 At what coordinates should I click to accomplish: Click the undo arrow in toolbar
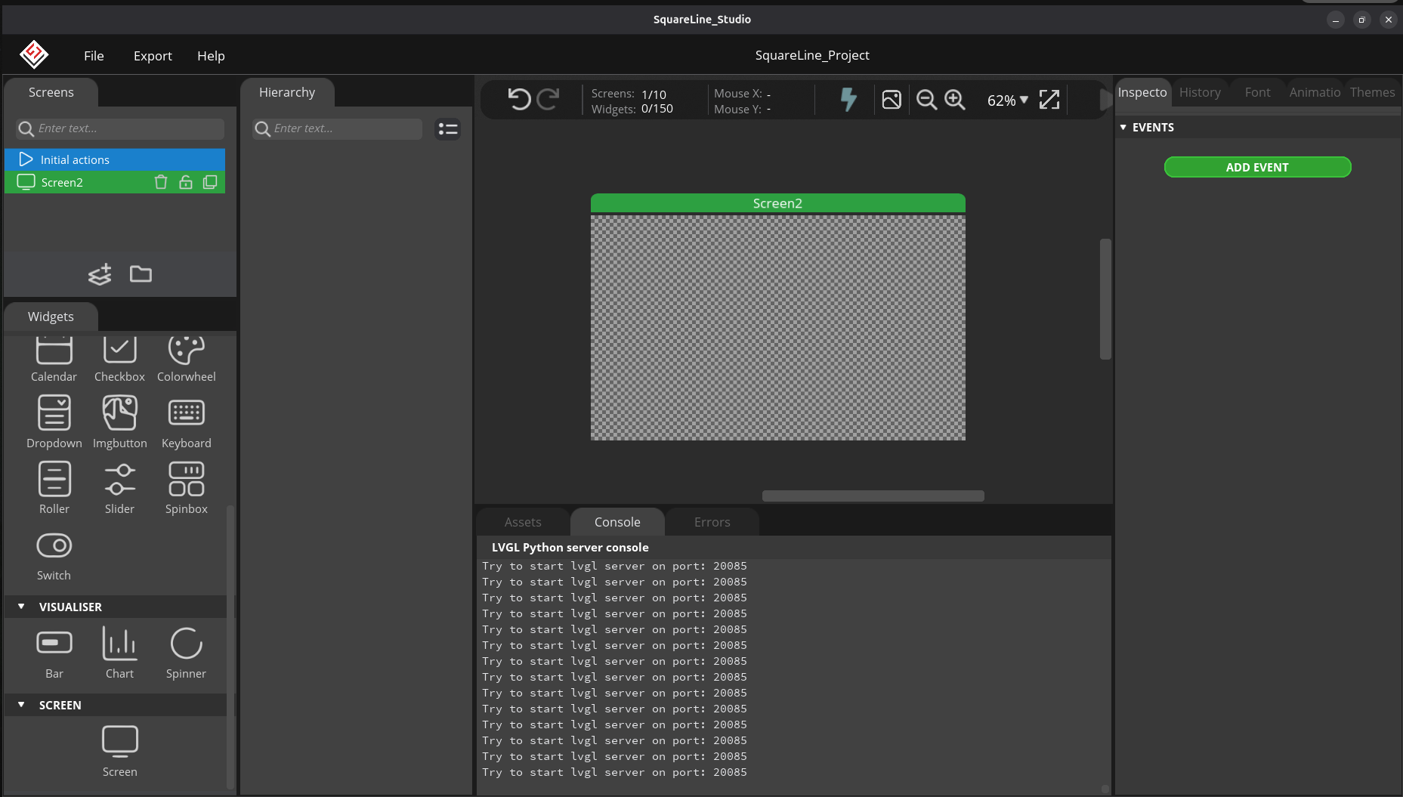(x=519, y=100)
